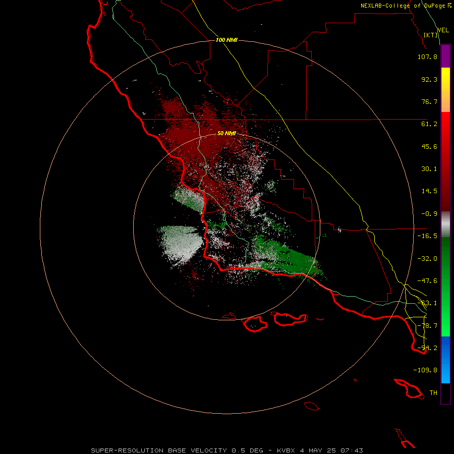This screenshot has width=454, height=454.
Task: Pick the purple segment of velocity color bar
Action: (x=445, y=56)
